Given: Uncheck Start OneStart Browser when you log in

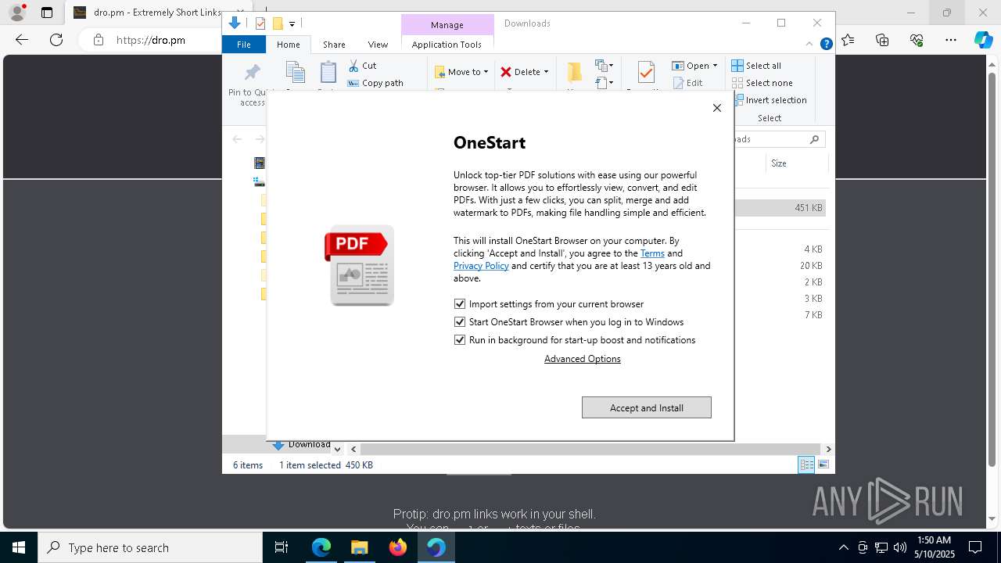Looking at the screenshot, I should tap(460, 322).
